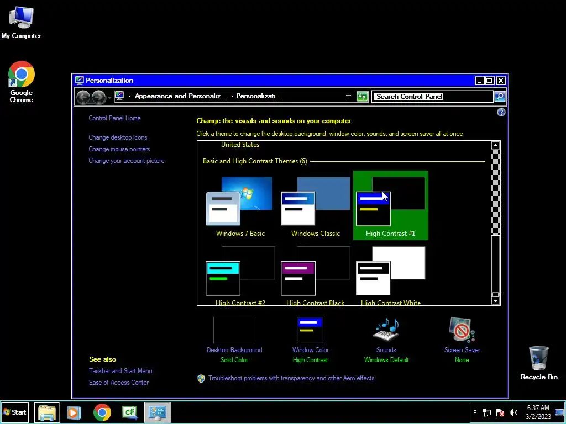
Task: Click the address bar control panel icon
Action: 119,96
